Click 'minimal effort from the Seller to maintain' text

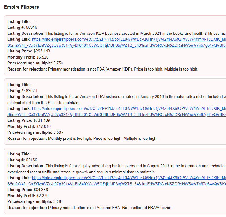pyautogui.click(x=43, y=103)
